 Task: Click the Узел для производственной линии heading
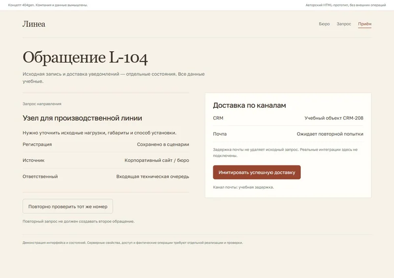click(x=82, y=118)
